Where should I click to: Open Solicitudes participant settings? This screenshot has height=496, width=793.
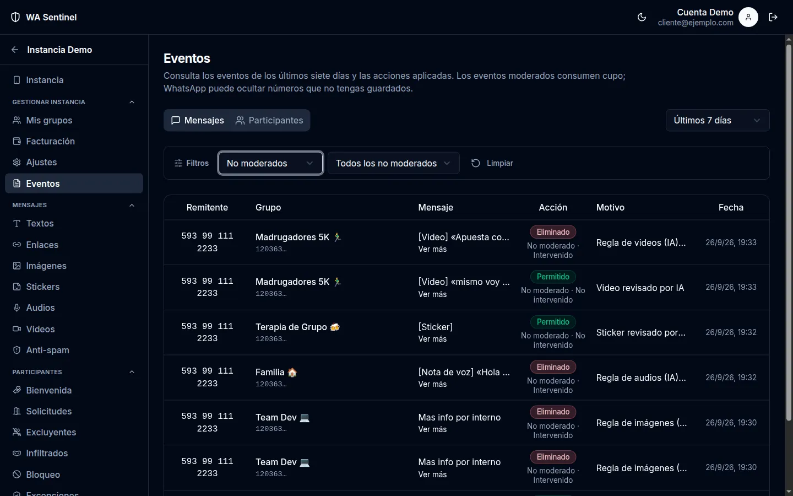(74, 411)
